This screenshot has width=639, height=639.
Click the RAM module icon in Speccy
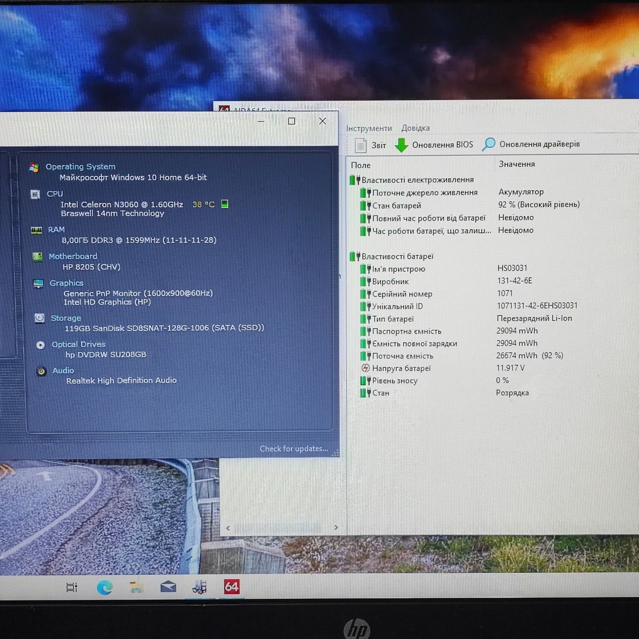point(36,230)
